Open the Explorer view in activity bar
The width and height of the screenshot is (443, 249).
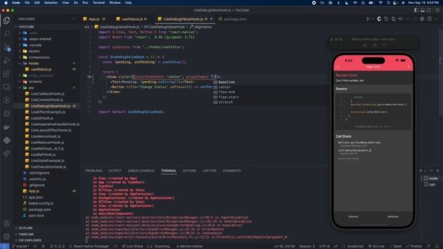click(x=6, y=20)
